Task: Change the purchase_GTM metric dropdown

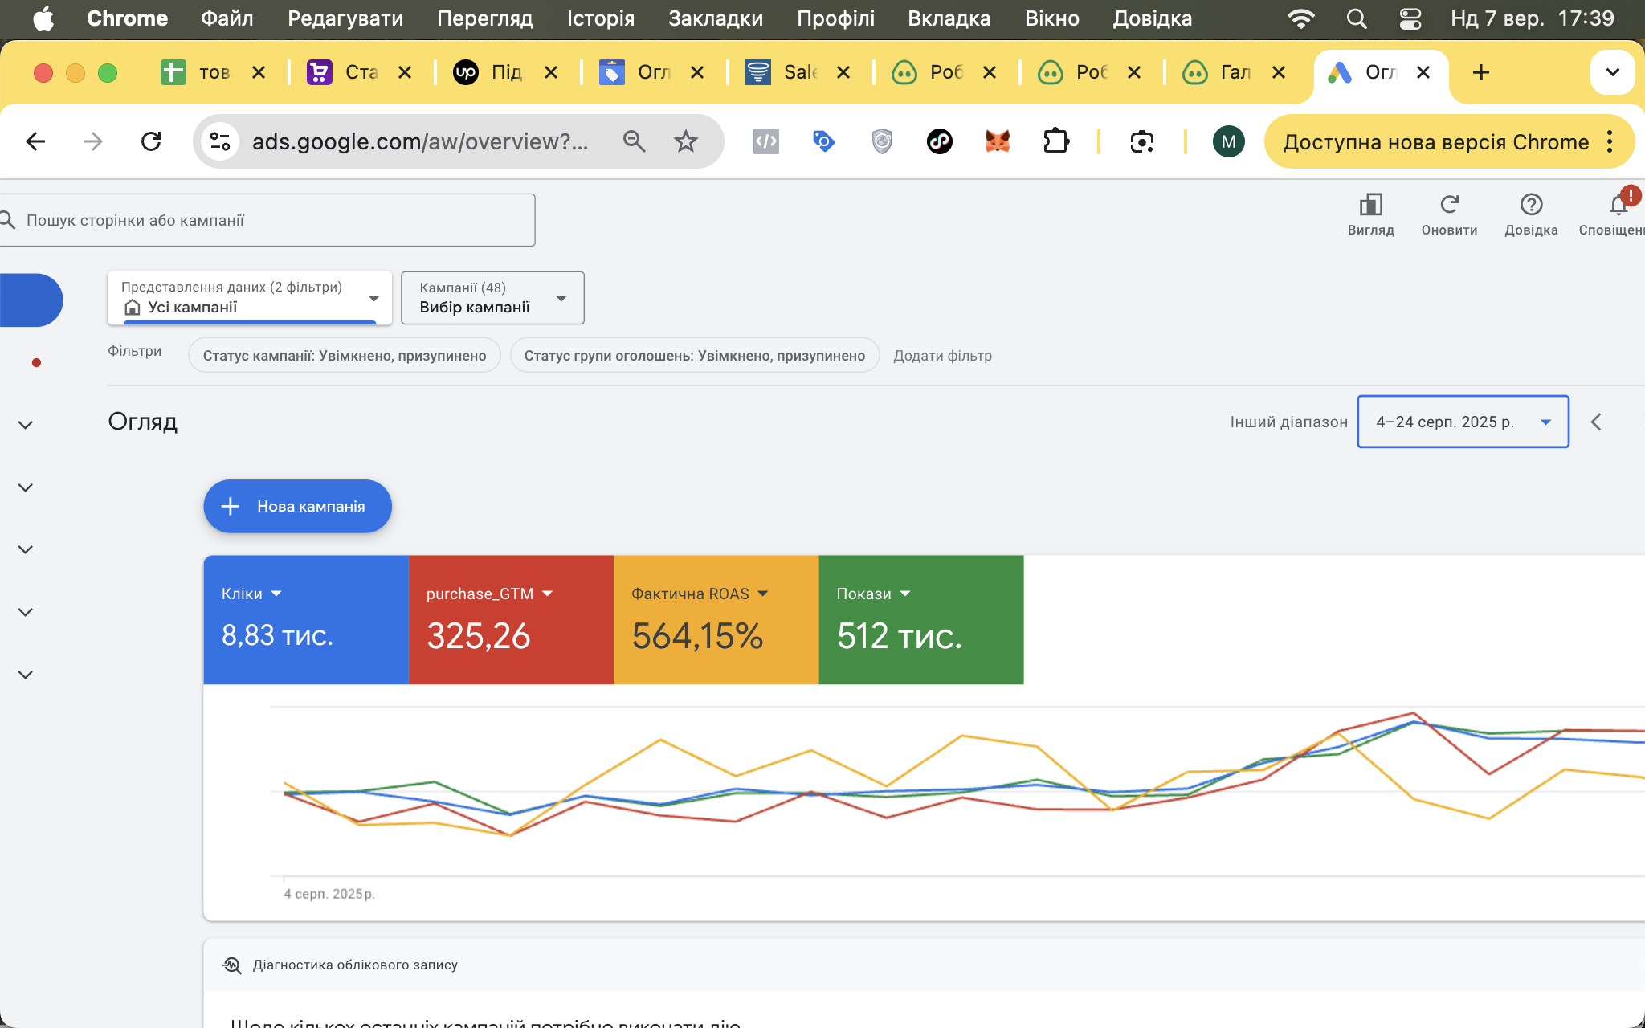Action: pyautogui.click(x=489, y=594)
